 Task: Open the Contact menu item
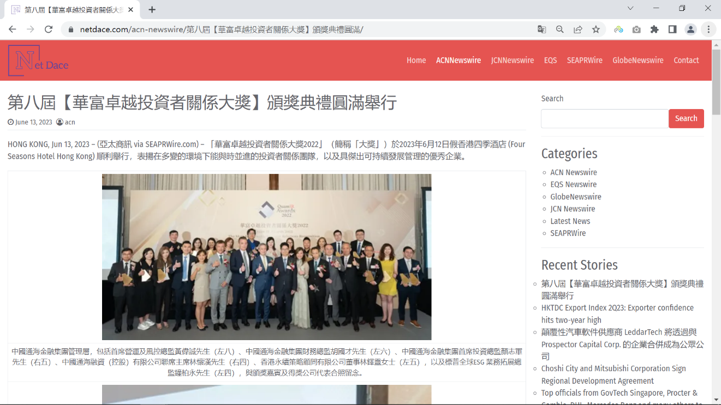[686, 61]
